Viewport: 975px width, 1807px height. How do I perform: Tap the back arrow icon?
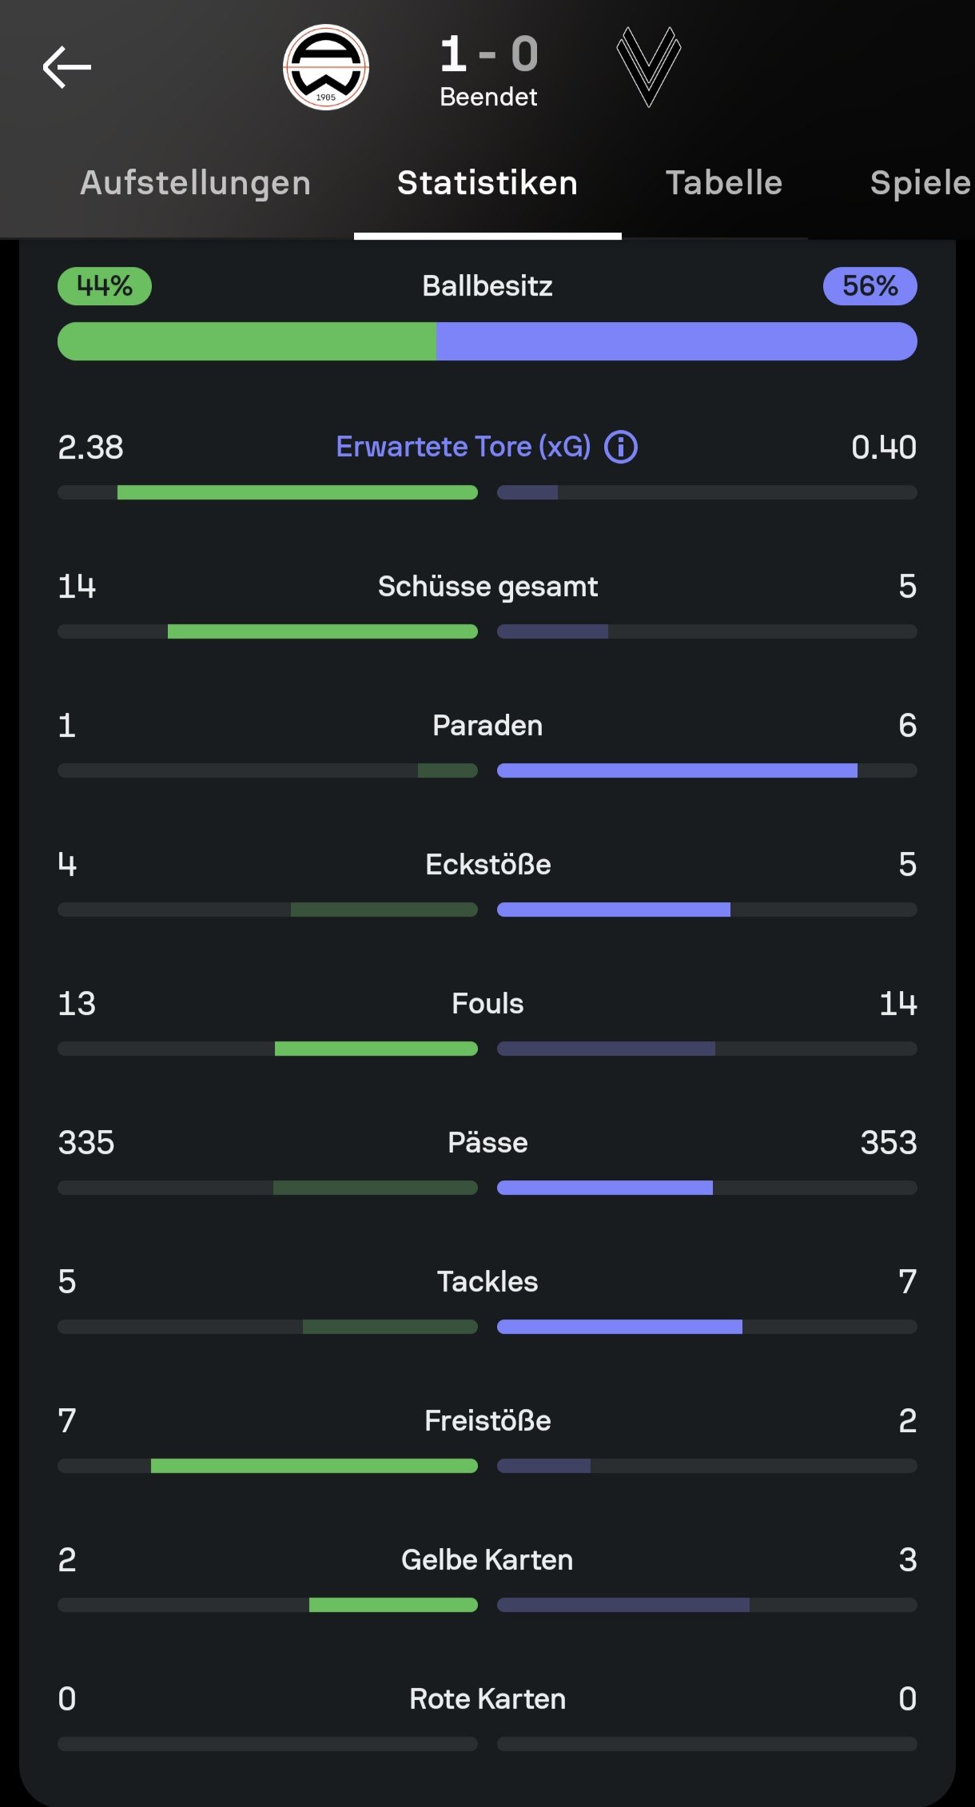67,67
